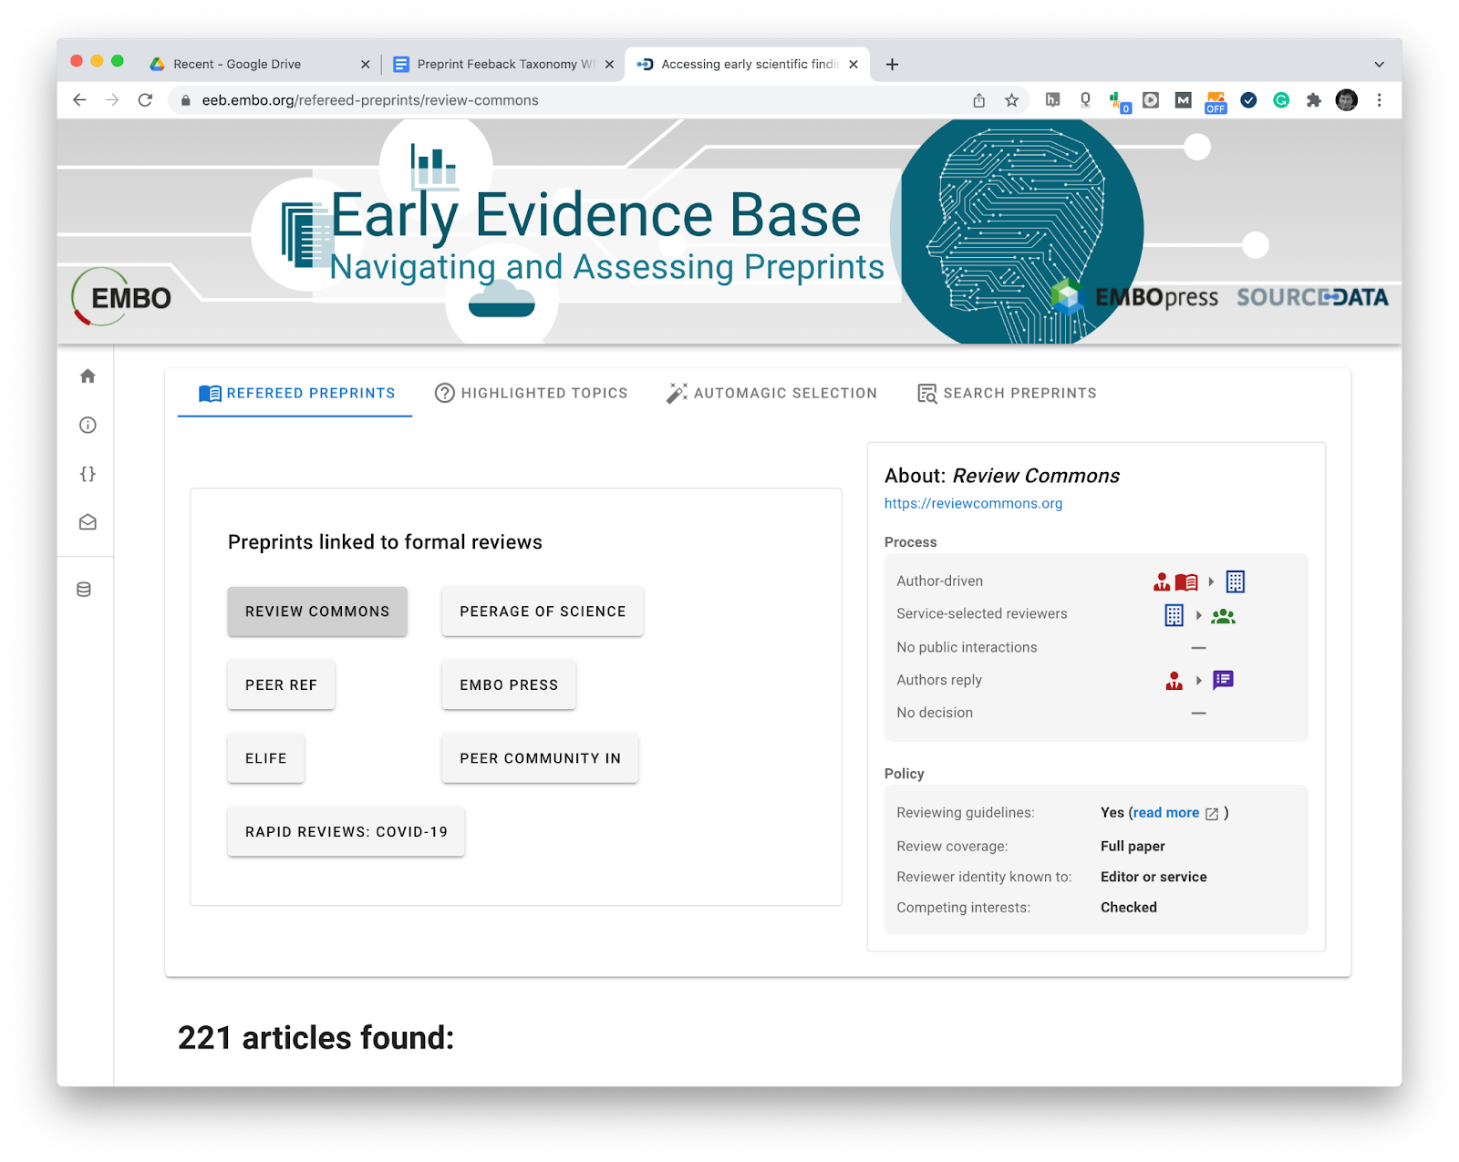Reload the current page
Viewport: 1459px width, 1162px height.
coord(145,100)
